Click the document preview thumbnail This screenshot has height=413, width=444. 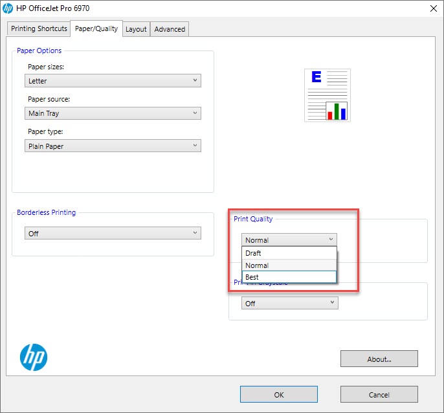pos(327,95)
